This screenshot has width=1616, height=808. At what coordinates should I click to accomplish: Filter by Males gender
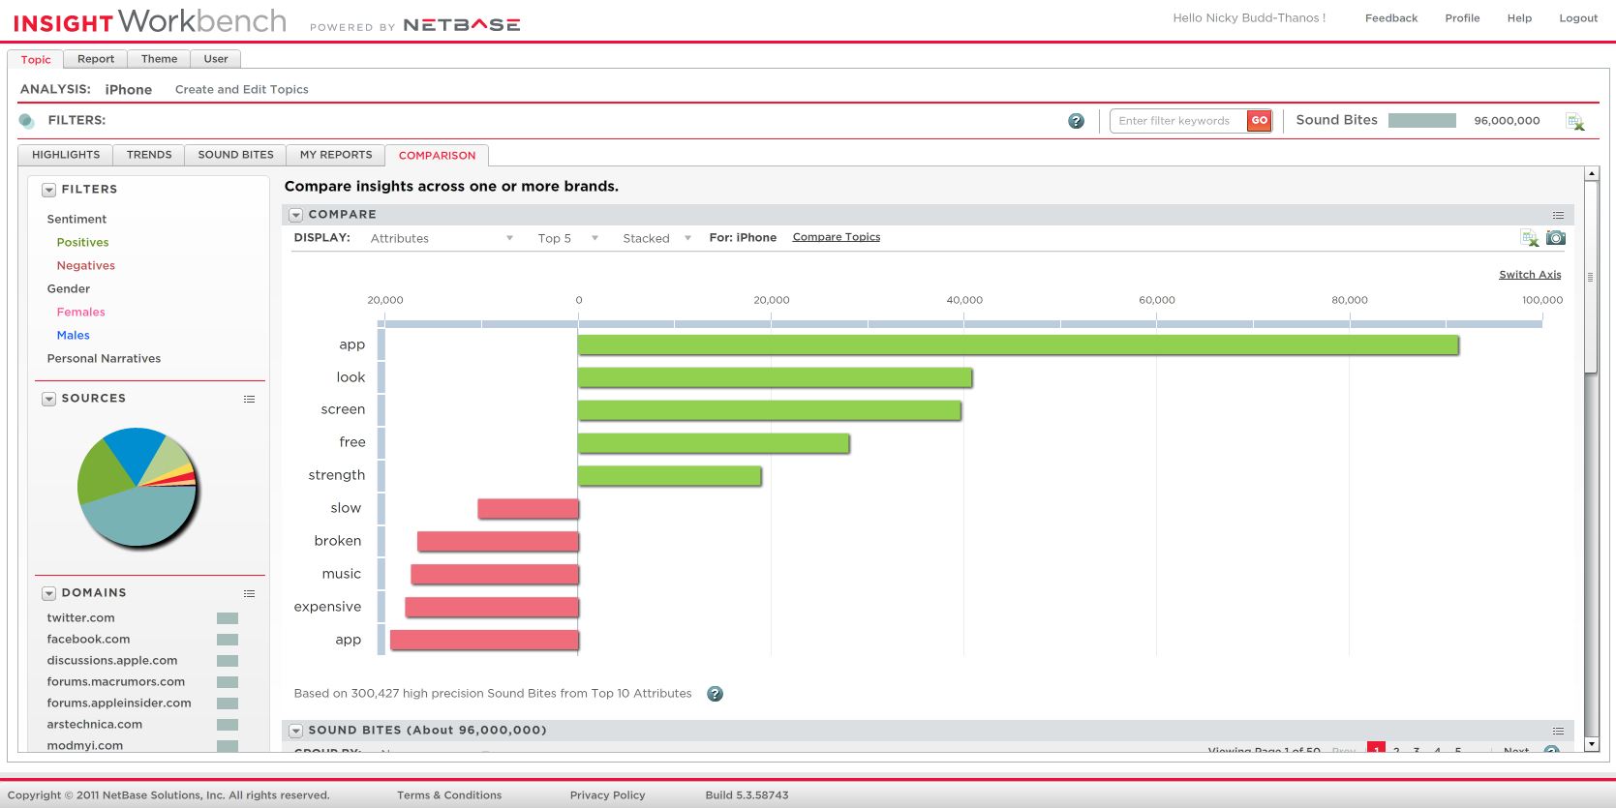73,336
